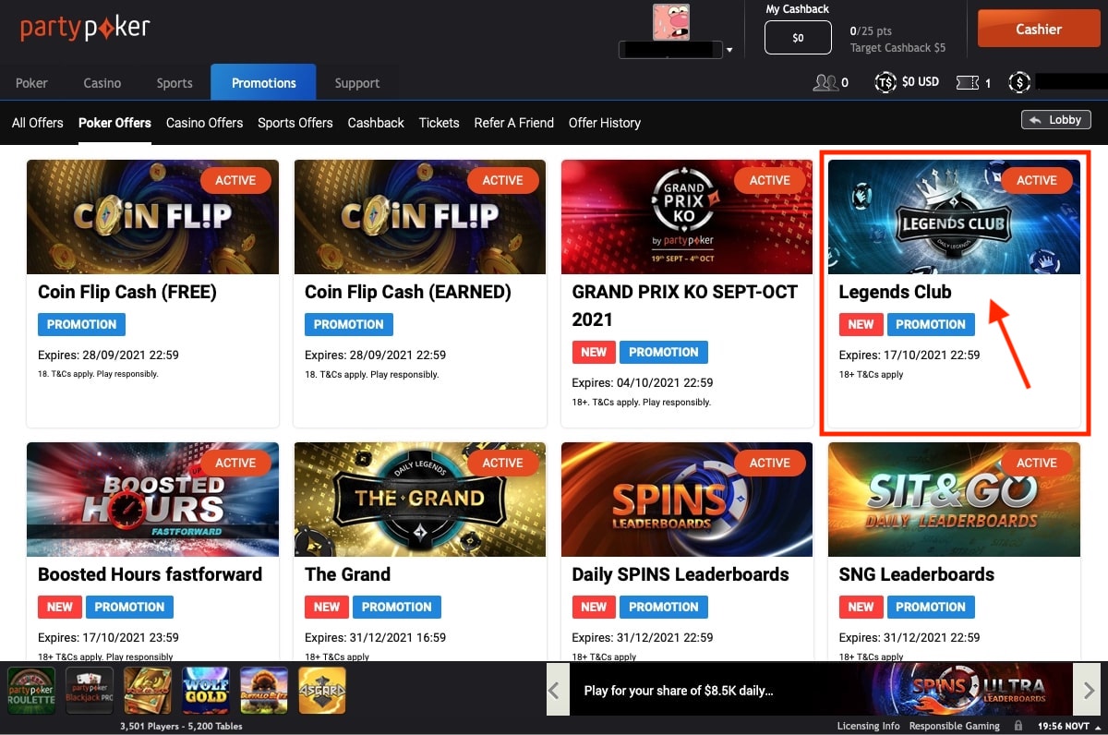
Task: Click the SNG Leaderboards title
Action: click(917, 574)
